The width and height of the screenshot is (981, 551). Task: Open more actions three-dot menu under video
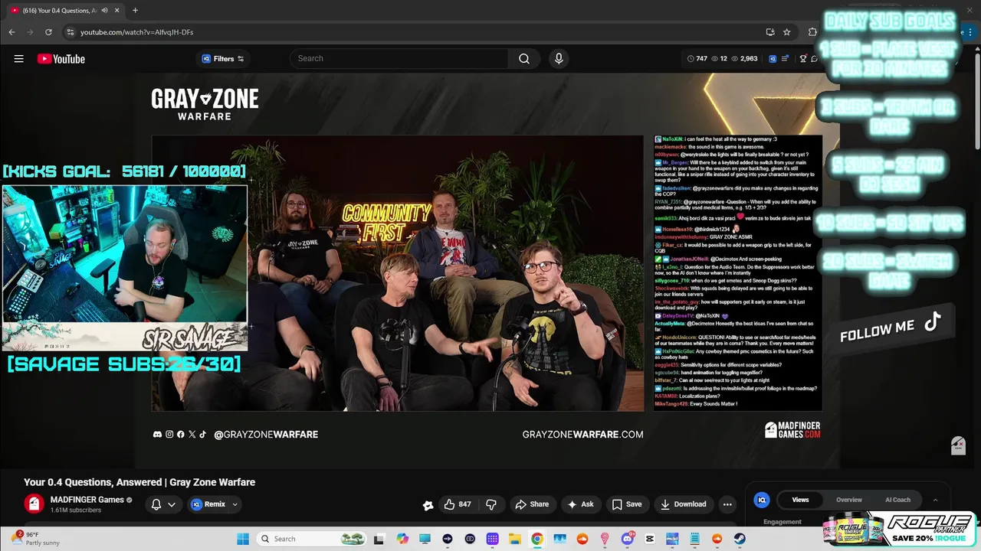[727, 504]
